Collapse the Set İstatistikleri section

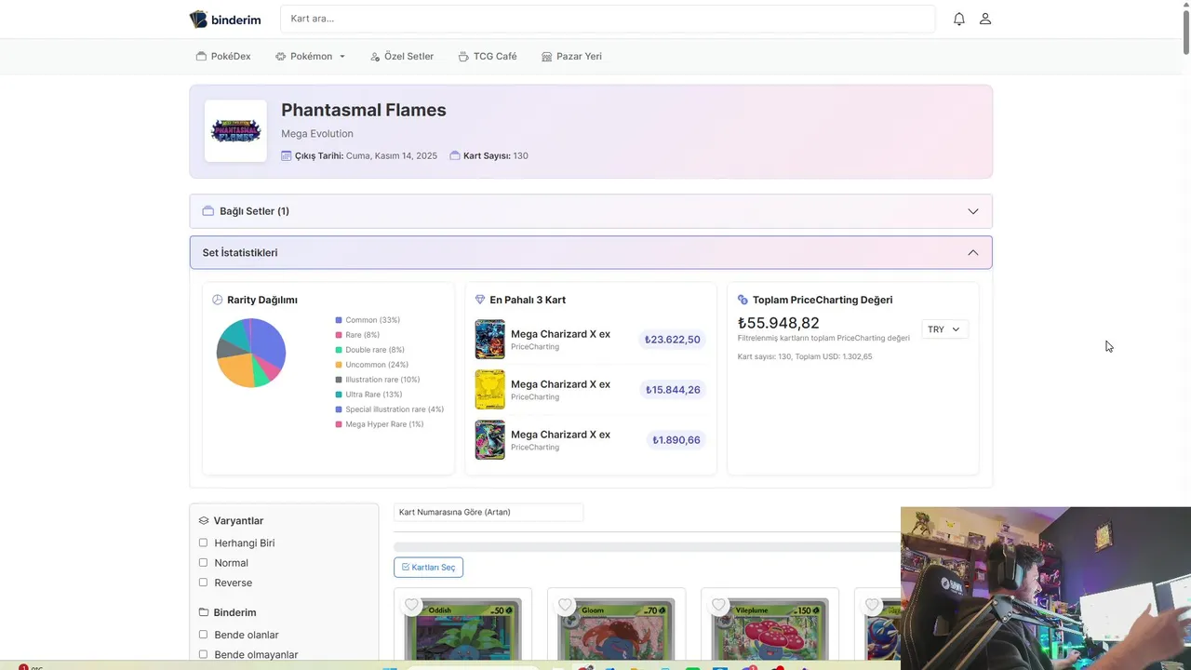click(591, 253)
